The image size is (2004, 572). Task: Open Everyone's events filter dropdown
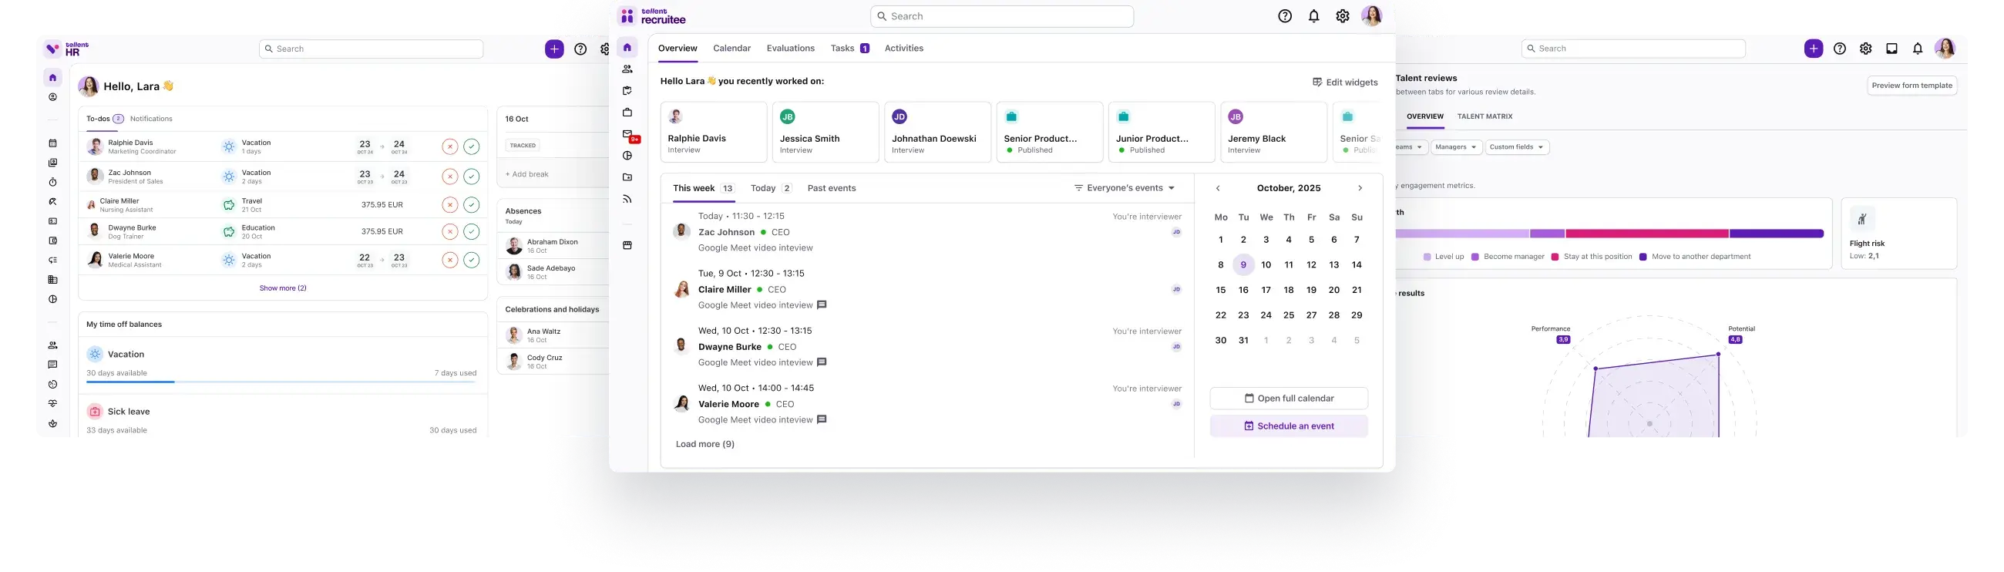(x=1125, y=188)
